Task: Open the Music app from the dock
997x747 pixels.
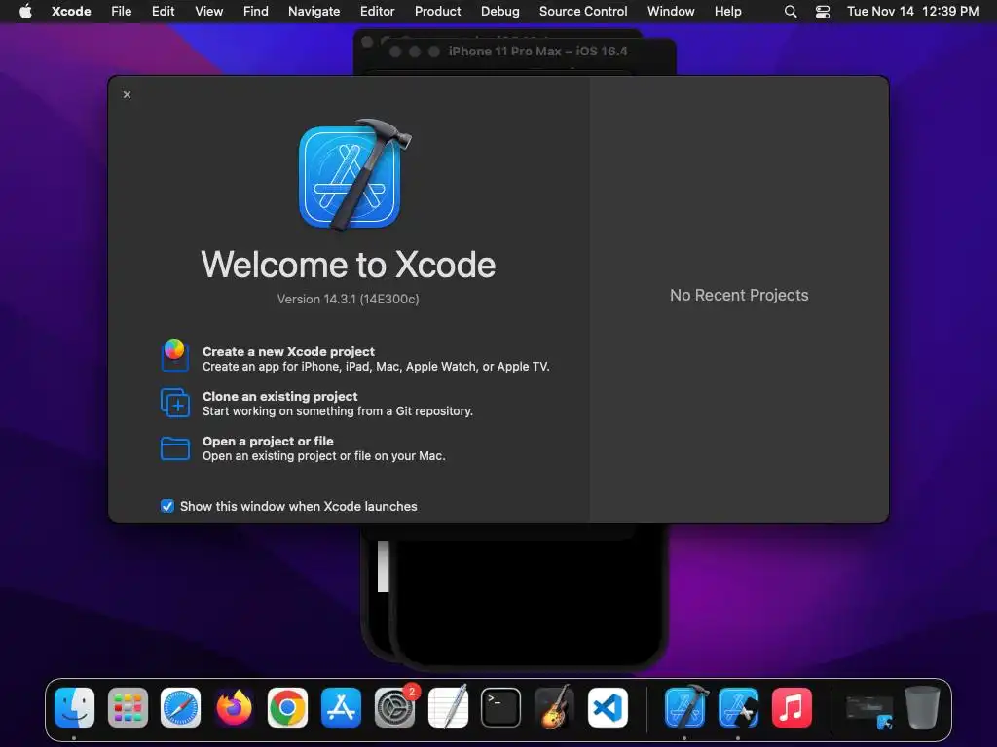Action: pos(792,708)
